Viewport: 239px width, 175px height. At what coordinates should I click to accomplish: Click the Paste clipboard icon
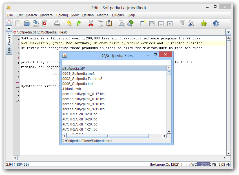coord(109,23)
